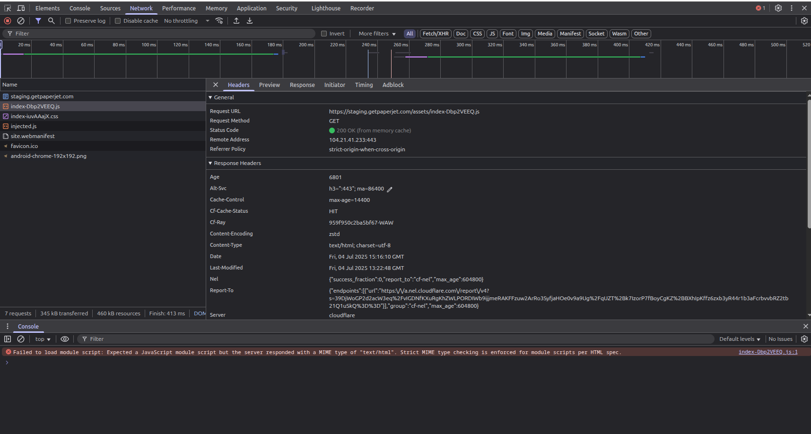Export HAR file download icon

tap(250, 21)
